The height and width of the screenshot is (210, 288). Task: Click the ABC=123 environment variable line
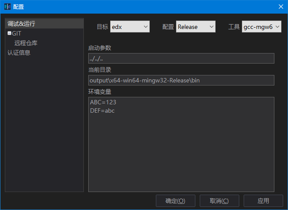(x=103, y=102)
